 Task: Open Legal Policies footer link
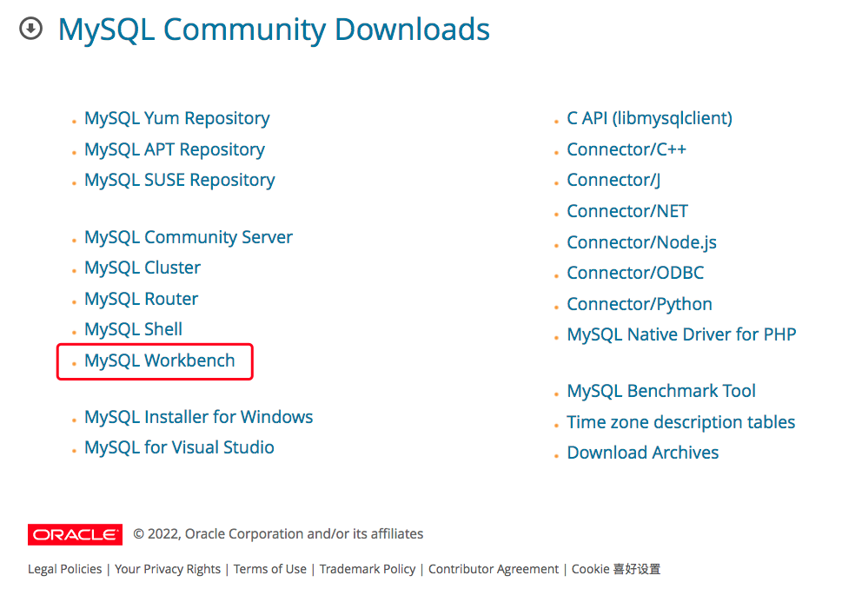[65, 569]
